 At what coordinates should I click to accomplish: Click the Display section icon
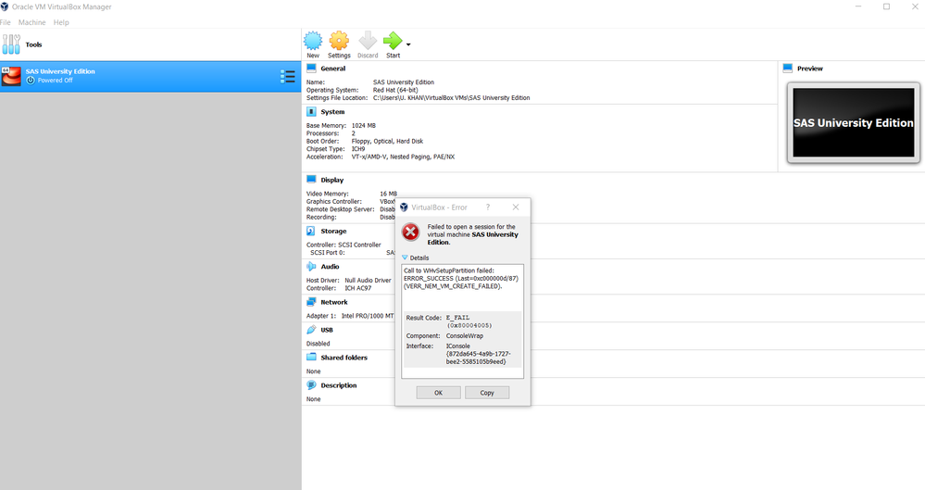[x=311, y=180]
